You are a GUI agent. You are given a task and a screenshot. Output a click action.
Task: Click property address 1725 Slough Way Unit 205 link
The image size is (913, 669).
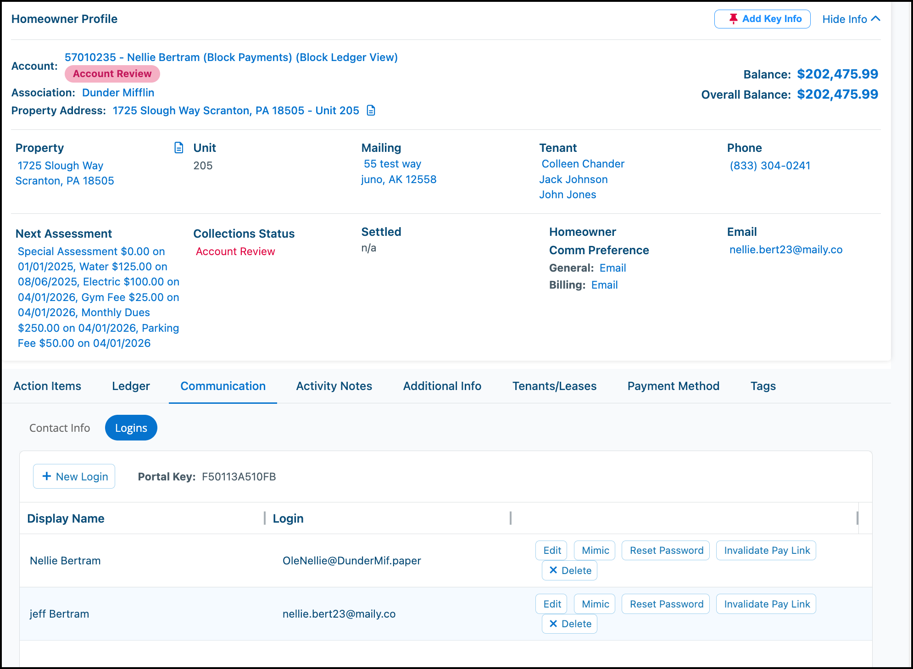pyautogui.click(x=236, y=111)
